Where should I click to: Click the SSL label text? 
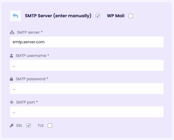pyautogui.click(x=19, y=125)
